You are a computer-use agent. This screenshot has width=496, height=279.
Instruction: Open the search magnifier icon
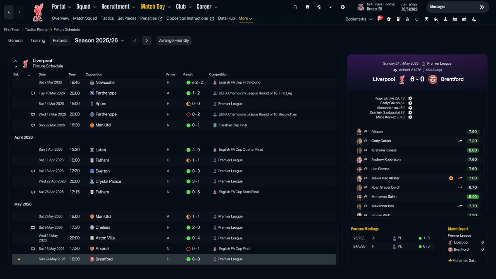tap(295, 7)
